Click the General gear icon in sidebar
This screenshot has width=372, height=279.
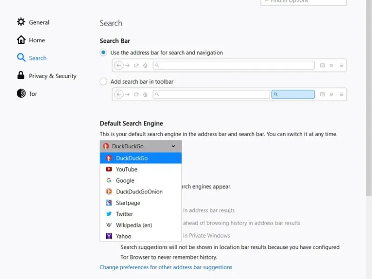21,22
